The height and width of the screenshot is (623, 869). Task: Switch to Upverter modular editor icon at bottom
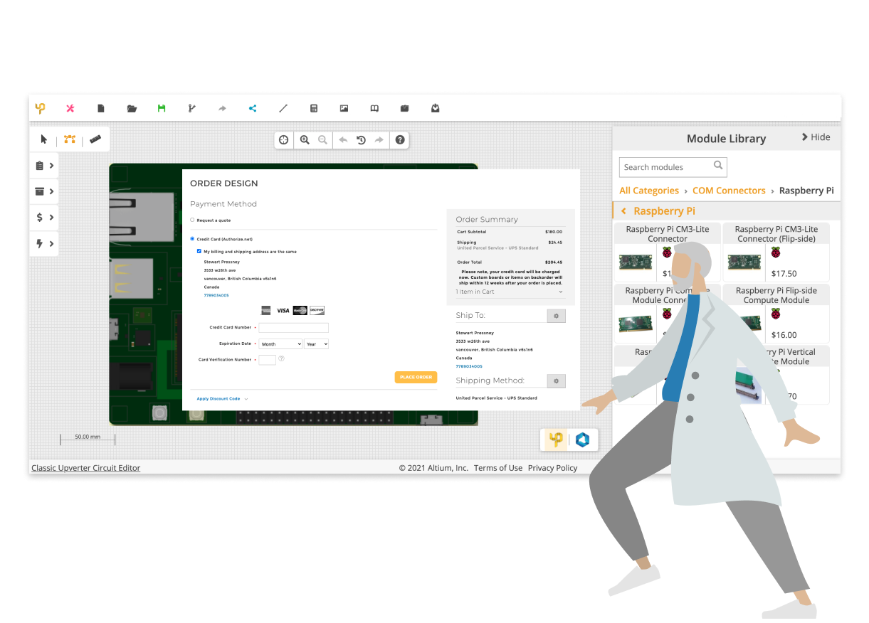point(556,440)
